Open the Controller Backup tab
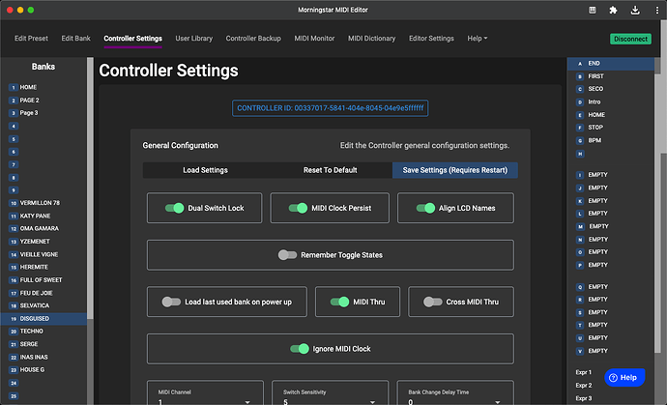Viewport: 667px width, 405px height. (x=253, y=39)
